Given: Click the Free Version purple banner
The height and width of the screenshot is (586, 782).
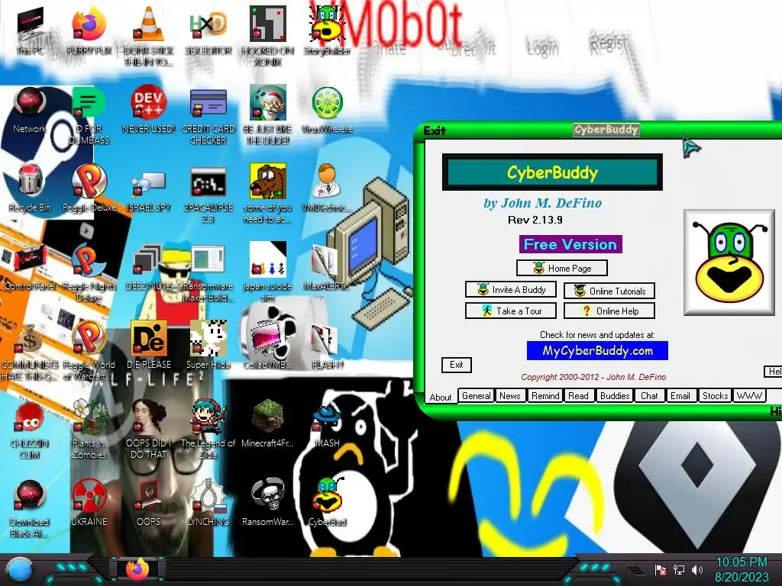Looking at the screenshot, I should (570, 244).
